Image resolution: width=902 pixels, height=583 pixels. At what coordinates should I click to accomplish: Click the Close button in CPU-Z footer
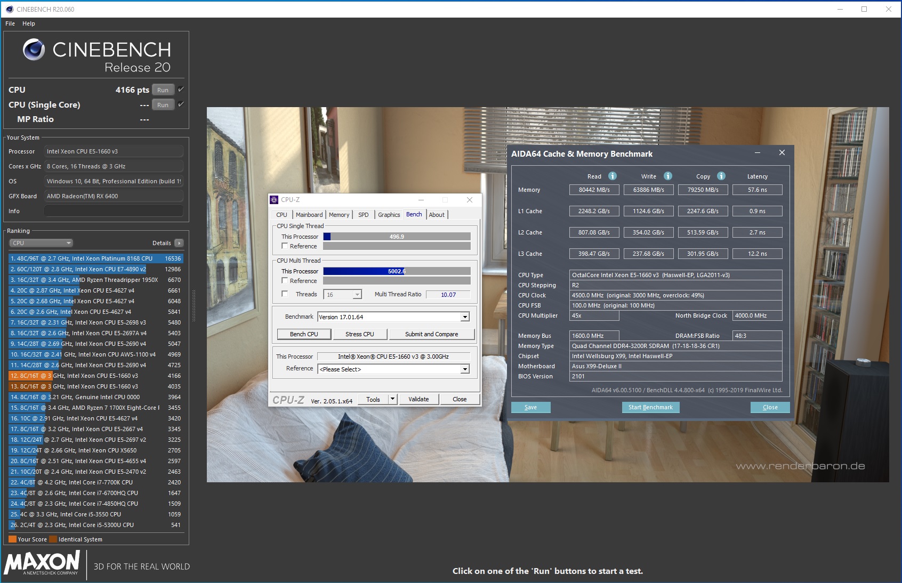(x=460, y=399)
